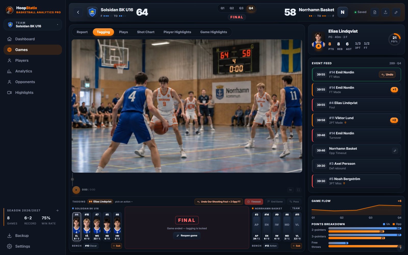Click the 3-pointers orange Opp bar
Viewport: 408px width, 255px height.
point(357,238)
